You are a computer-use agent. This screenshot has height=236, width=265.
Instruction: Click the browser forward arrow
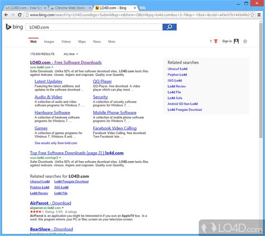tap(13, 15)
